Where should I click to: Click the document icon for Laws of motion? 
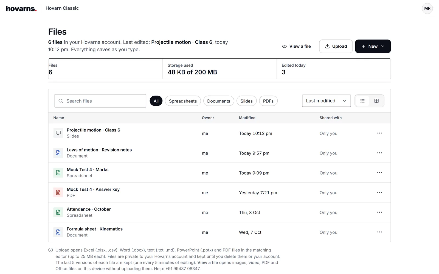coord(58,153)
